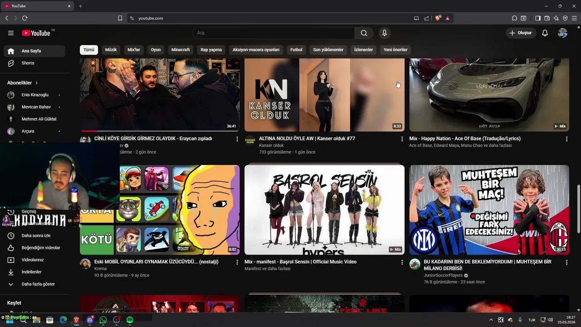Bookmark this page in address bar
Screen dimensions: 581x327
click(x=120, y=18)
